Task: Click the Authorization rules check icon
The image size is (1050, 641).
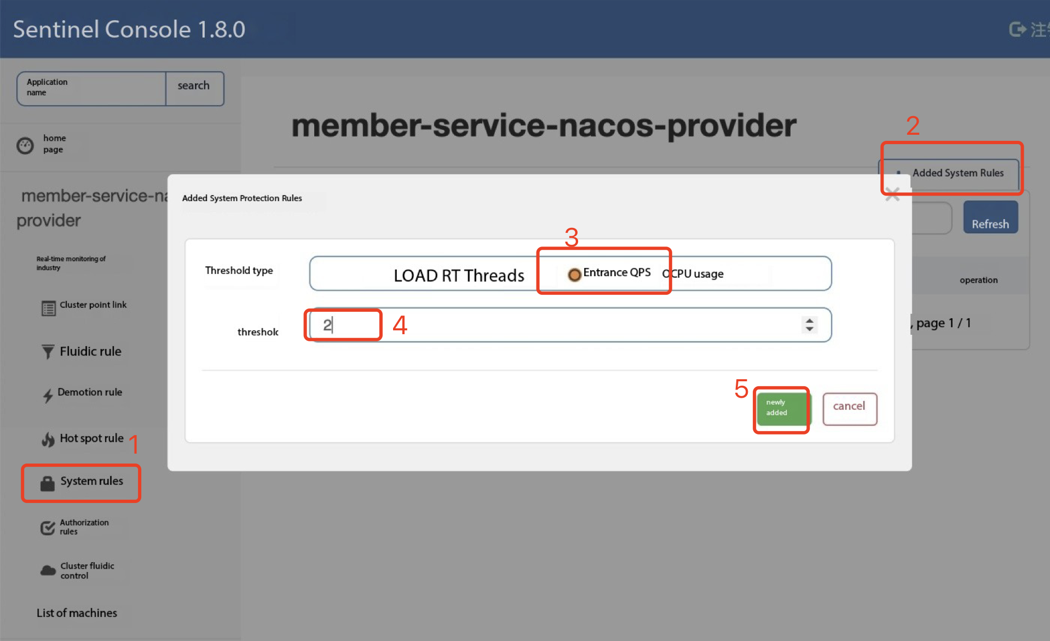Action: coord(48,527)
